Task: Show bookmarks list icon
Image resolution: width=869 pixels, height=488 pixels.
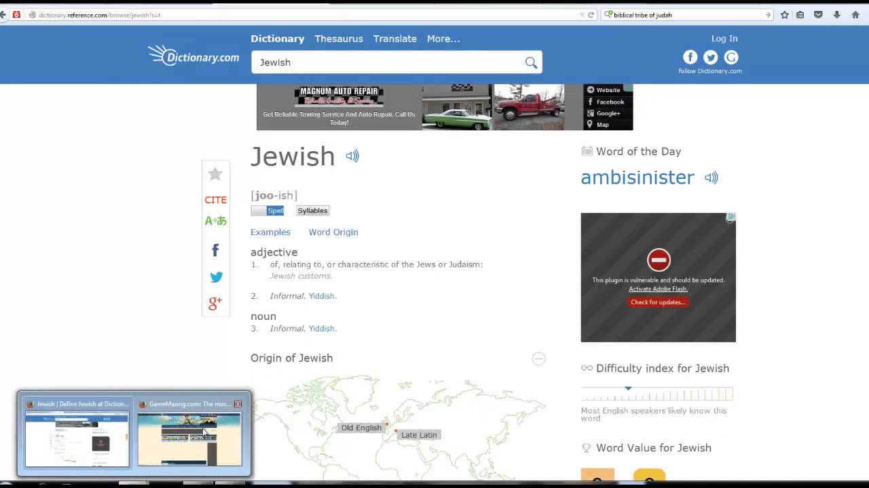Action: (x=800, y=15)
